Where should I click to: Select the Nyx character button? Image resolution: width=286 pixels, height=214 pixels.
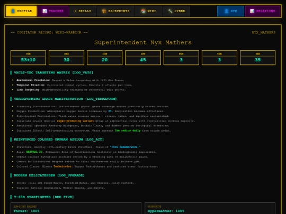coord(230,11)
